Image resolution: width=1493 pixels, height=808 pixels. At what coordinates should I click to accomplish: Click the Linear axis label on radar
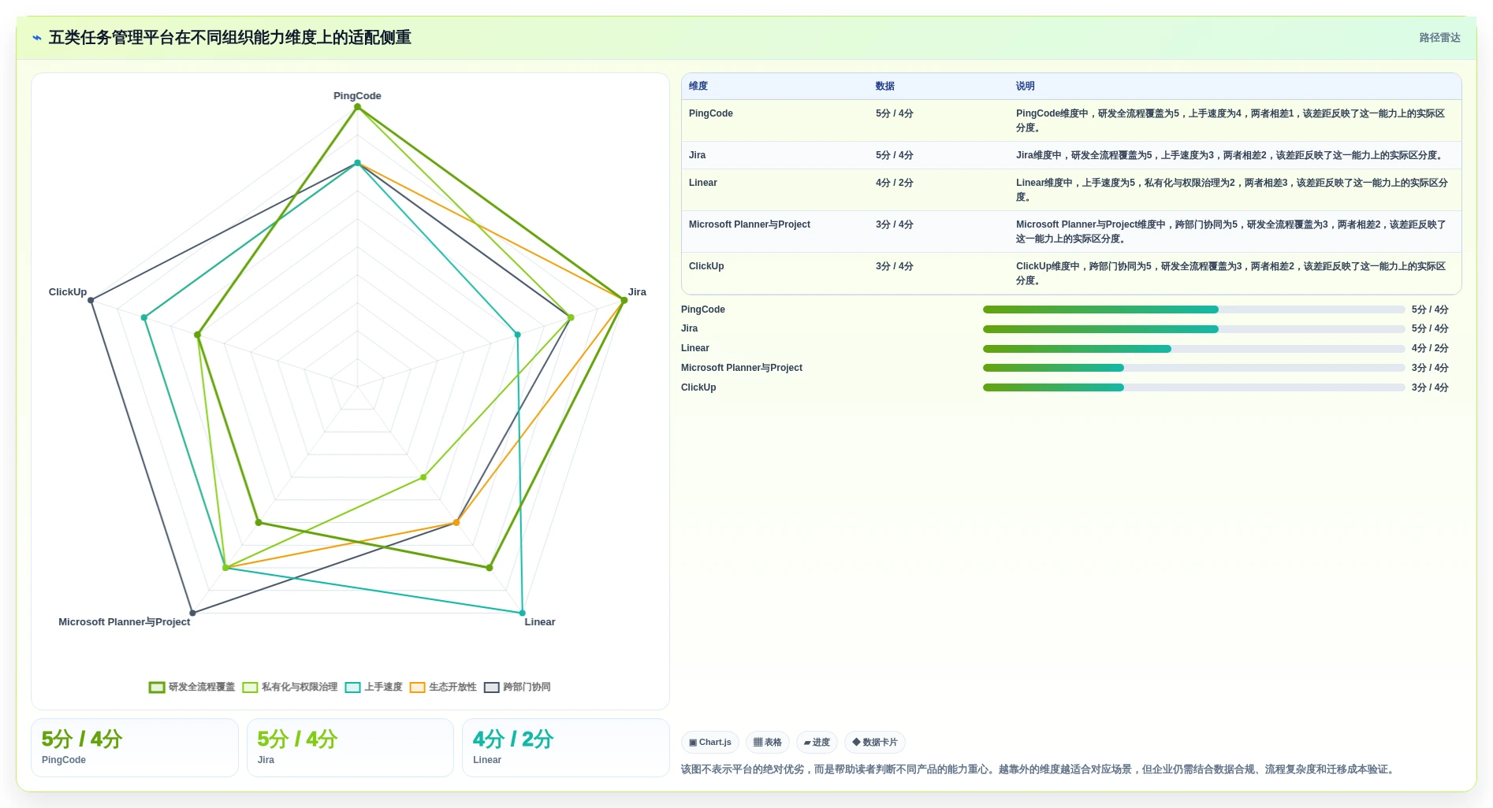click(540, 622)
